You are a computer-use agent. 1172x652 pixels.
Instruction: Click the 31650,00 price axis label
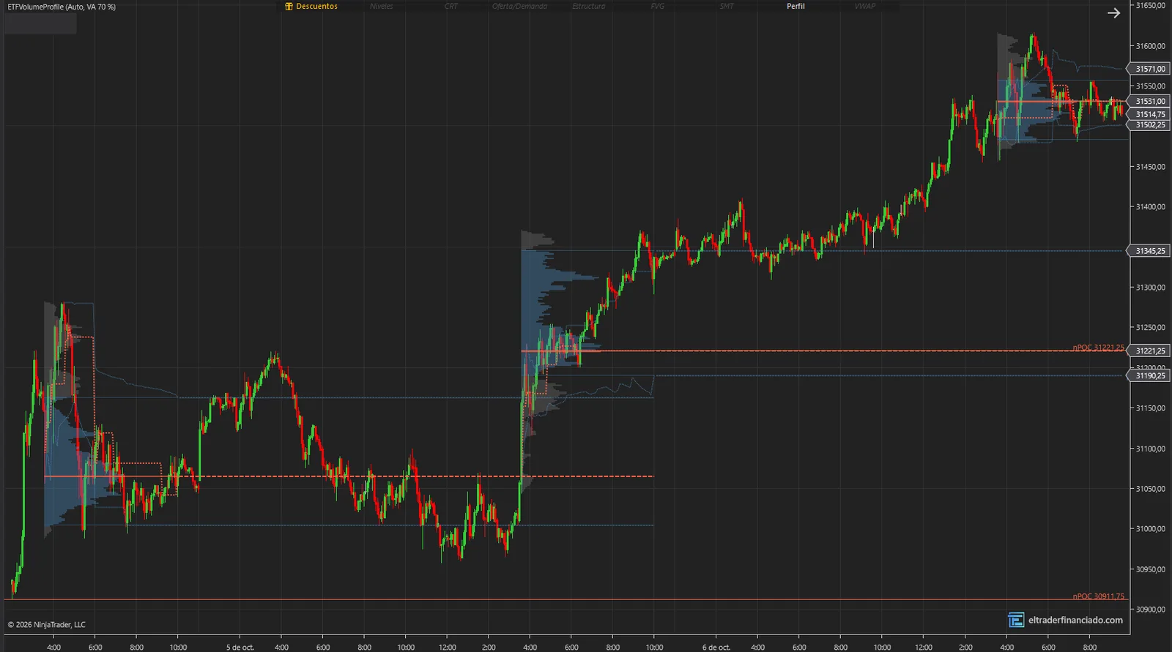pos(1151,6)
